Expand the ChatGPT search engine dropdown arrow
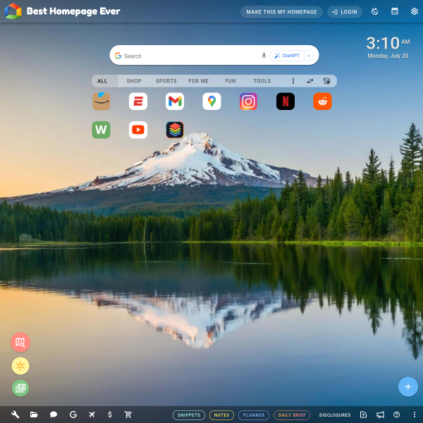 tap(309, 56)
